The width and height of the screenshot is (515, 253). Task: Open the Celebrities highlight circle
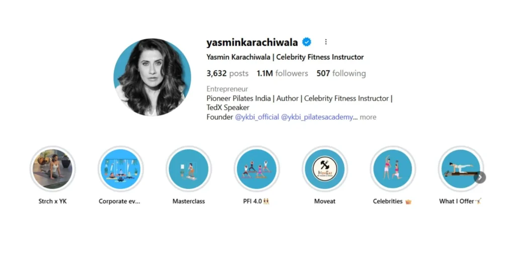(x=392, y=169)
